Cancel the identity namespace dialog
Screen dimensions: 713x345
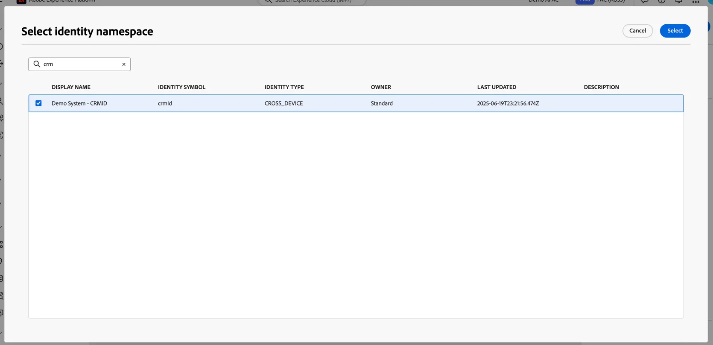pyautogui.click(x=637, y=31)
